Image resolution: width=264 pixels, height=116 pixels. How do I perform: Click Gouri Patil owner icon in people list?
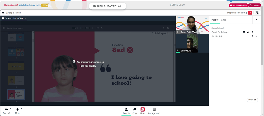248,32
